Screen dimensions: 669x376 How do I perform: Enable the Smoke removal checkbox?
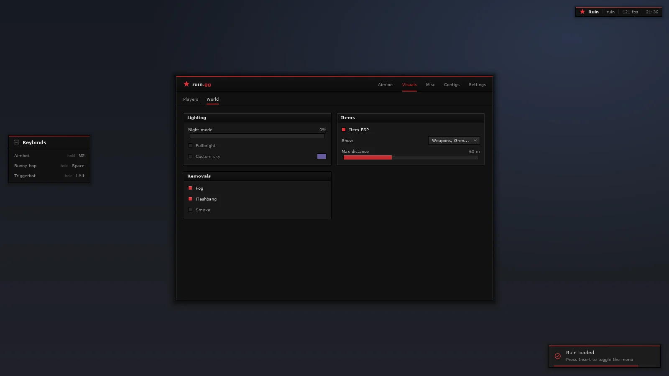(190, 210)
